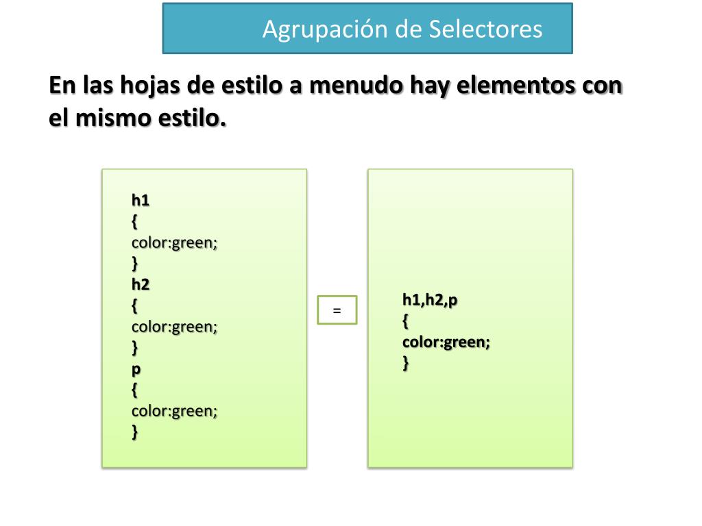Click the opening brace below "h1,h2,p"
The image size is (702, 526).
[x=405, y=321]
